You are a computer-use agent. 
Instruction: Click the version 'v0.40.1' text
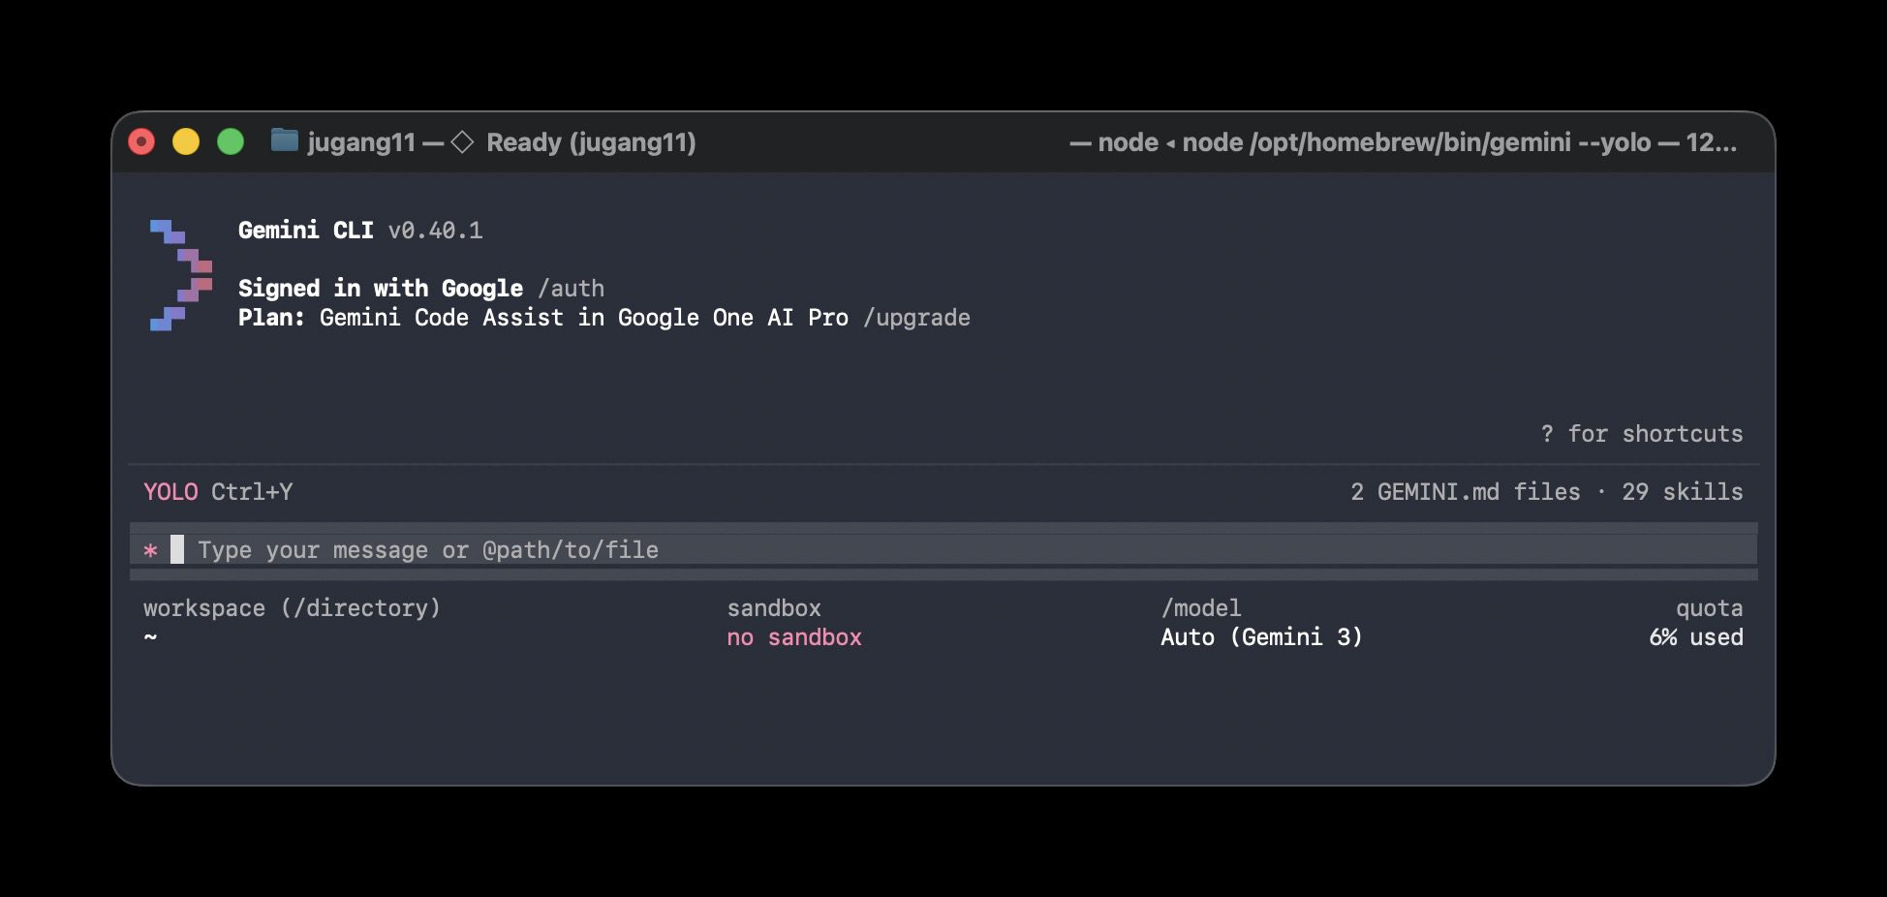[x=435, y=231]
